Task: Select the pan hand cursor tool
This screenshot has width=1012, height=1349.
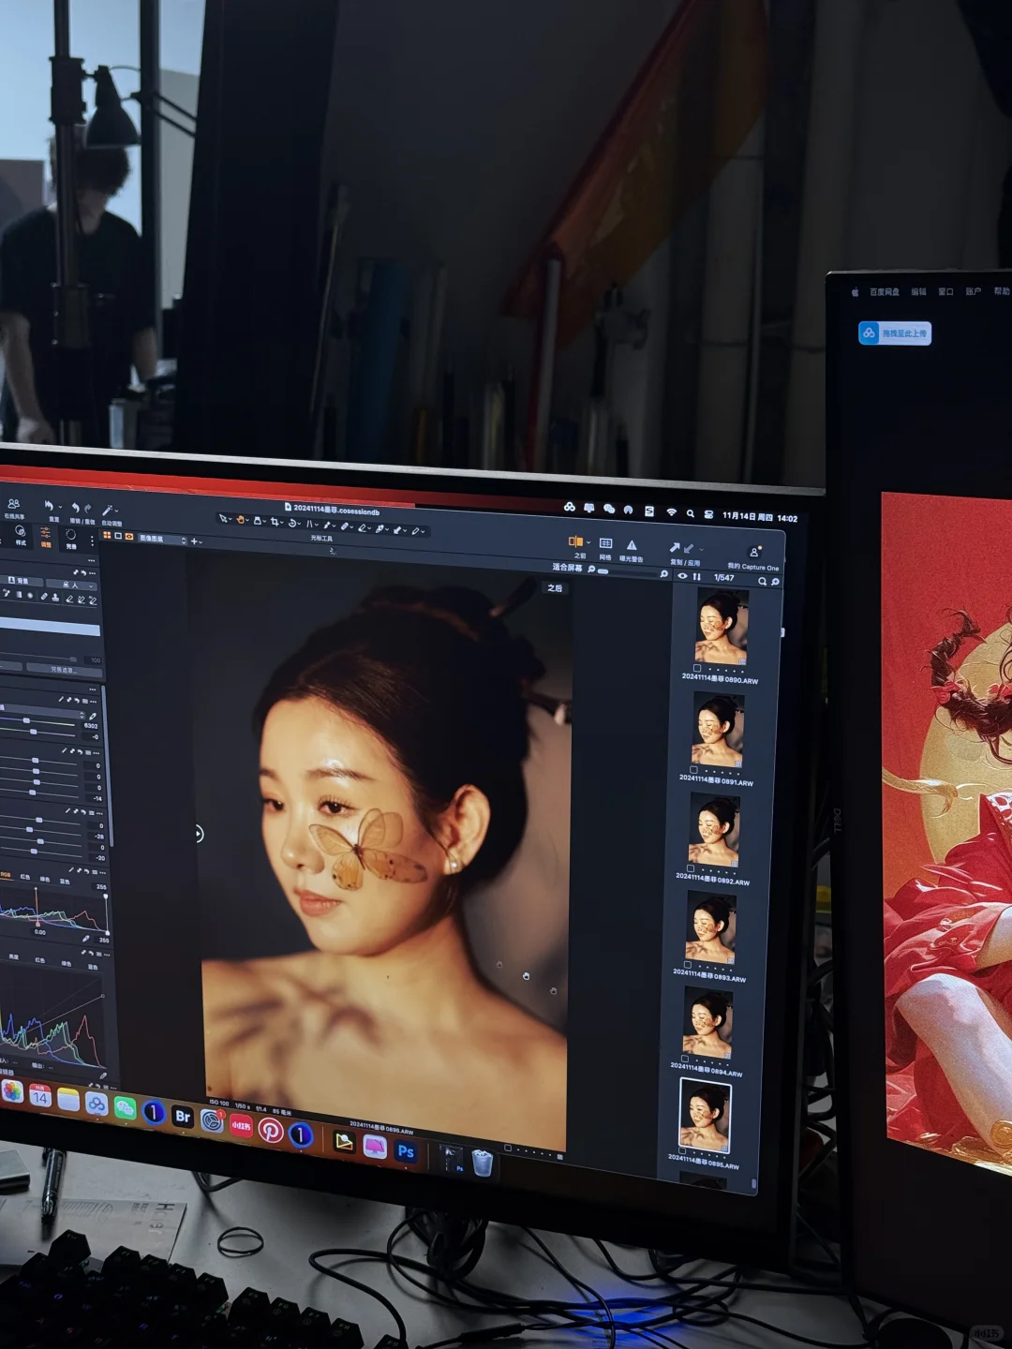Action: [240, 519]
